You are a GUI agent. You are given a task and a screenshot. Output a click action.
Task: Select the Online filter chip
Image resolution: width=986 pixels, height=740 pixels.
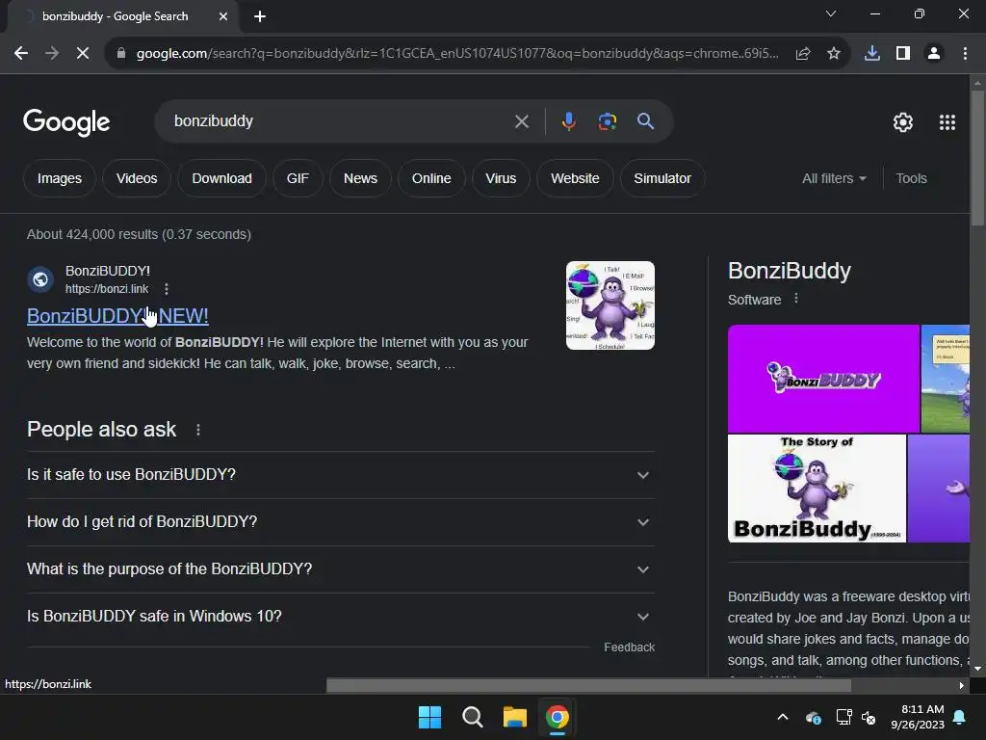431,178
